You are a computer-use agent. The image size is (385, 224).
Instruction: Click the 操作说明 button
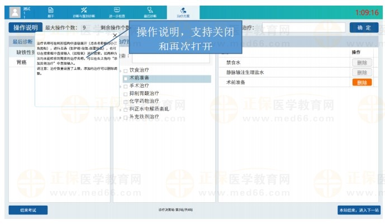point(25,27)
